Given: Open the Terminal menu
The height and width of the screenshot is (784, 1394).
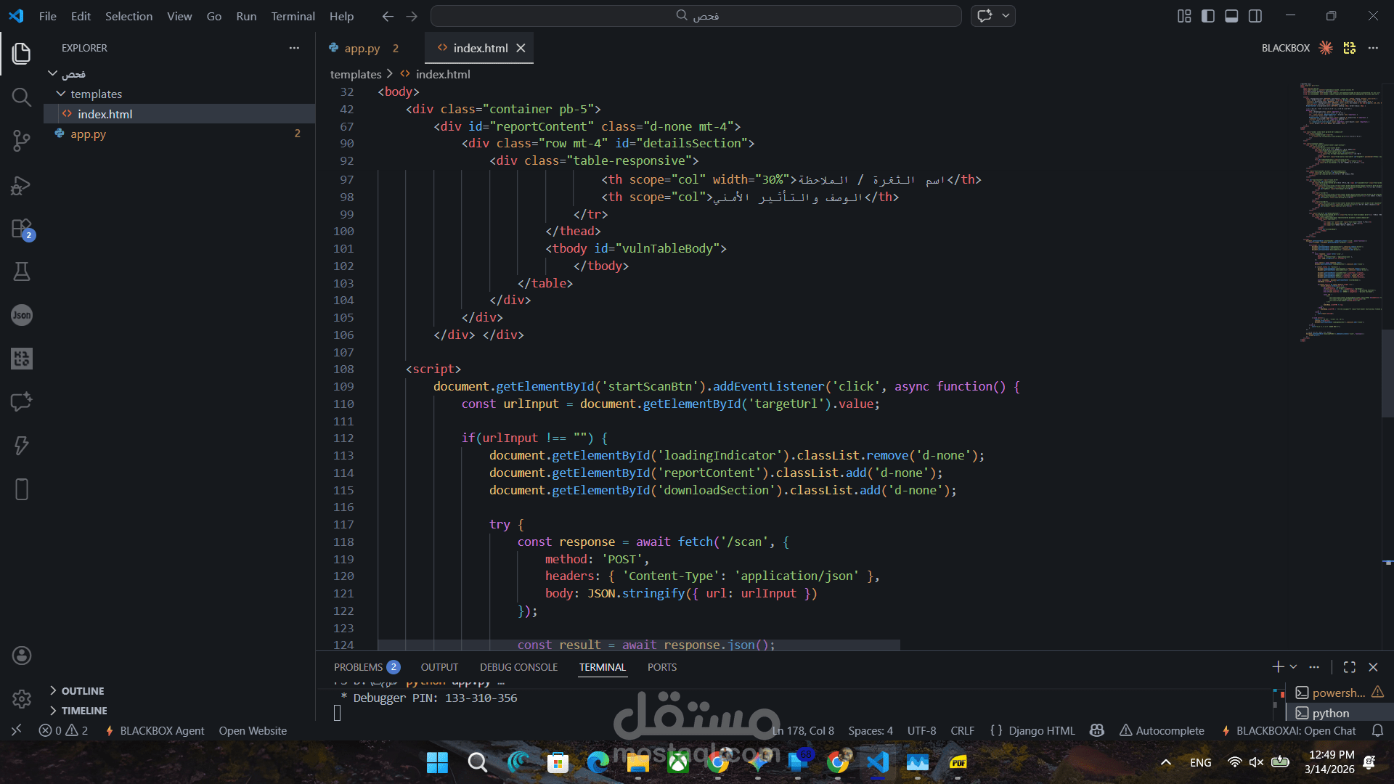Looking at the screenshot, I should 293,16.
